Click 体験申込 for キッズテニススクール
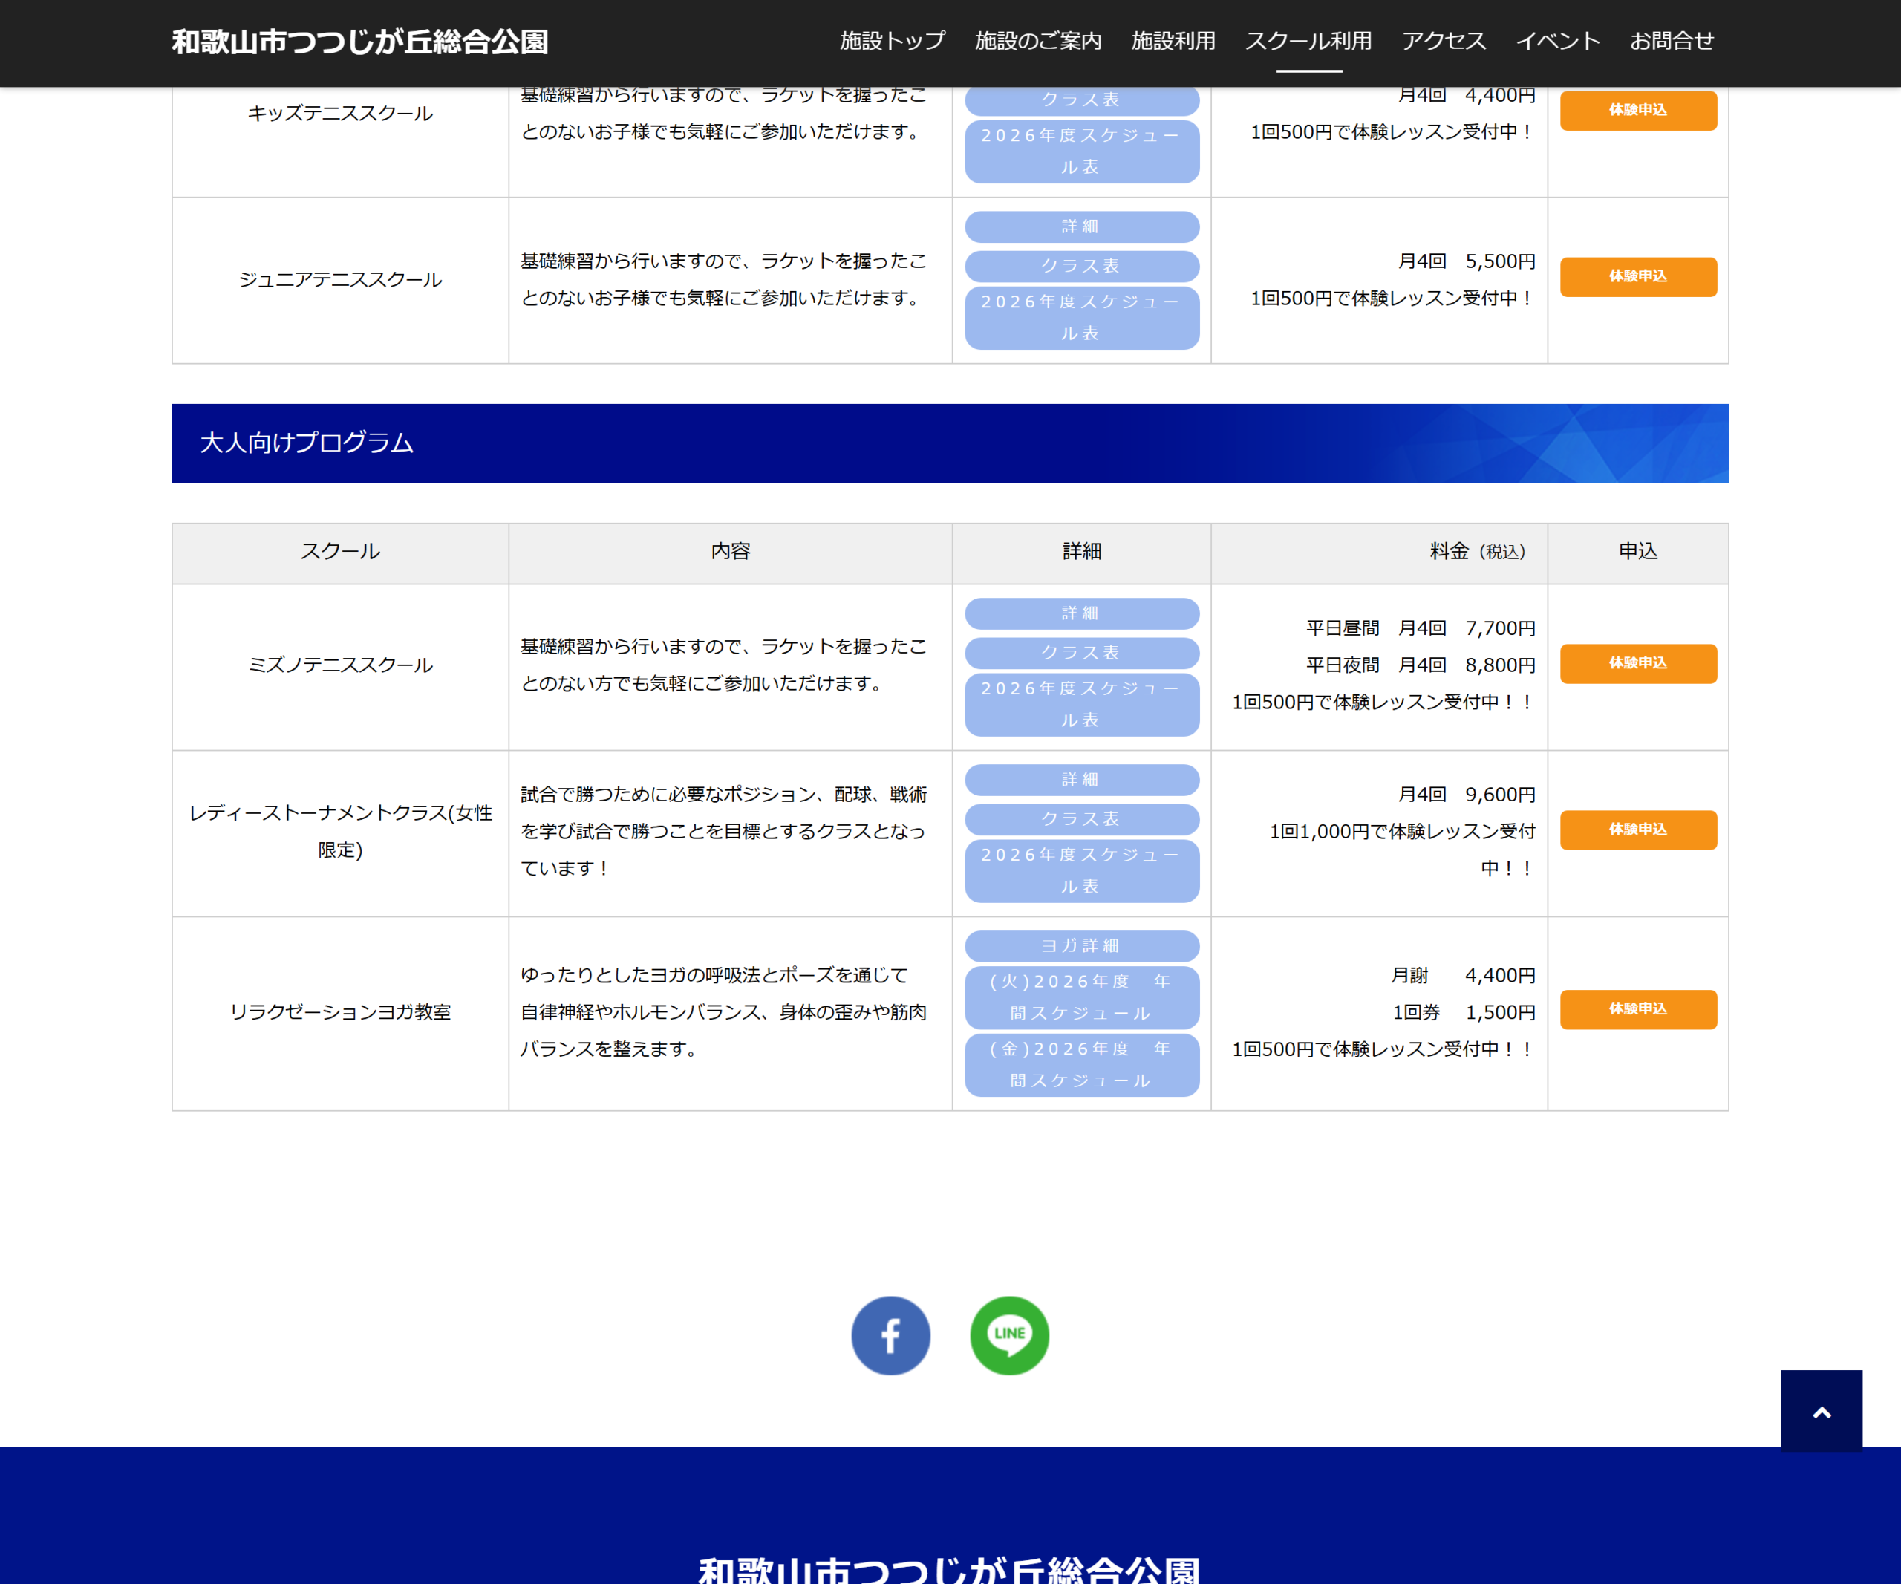The height and width of the screenshot is (1584, 1901). point(1637,109)
